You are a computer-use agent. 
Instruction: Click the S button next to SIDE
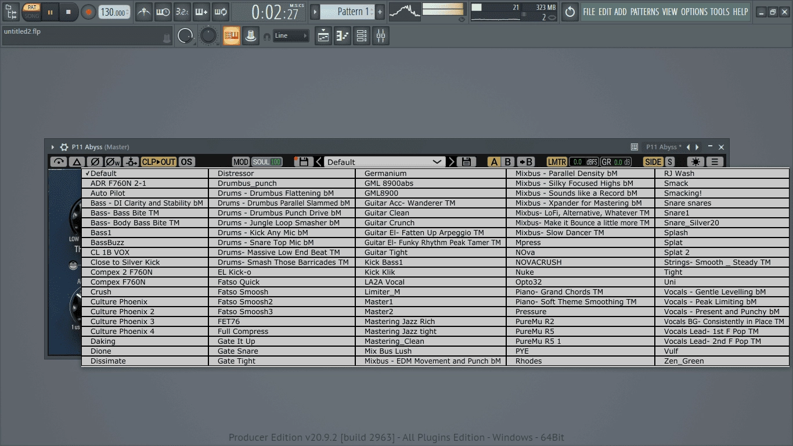coord(670,162)
